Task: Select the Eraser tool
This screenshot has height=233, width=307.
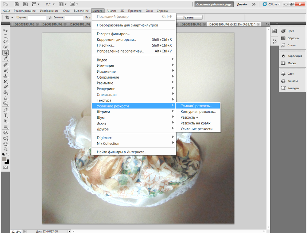Action: (x=6, y=87)
